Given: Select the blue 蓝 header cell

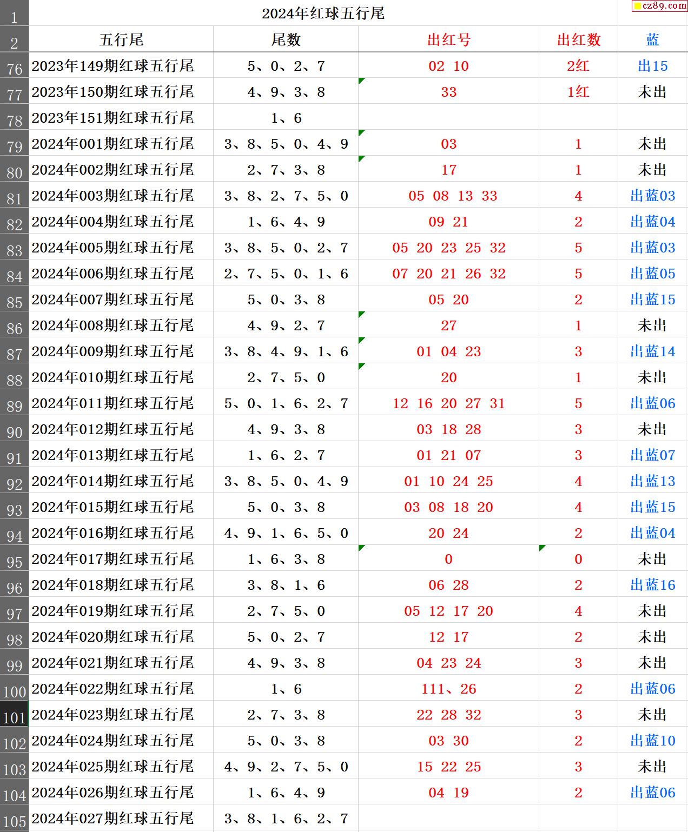Looking at the screenshot, I should click(652, 39).
